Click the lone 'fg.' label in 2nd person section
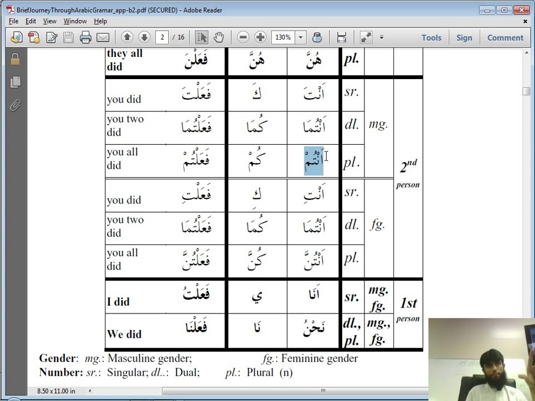 point(378,224)
